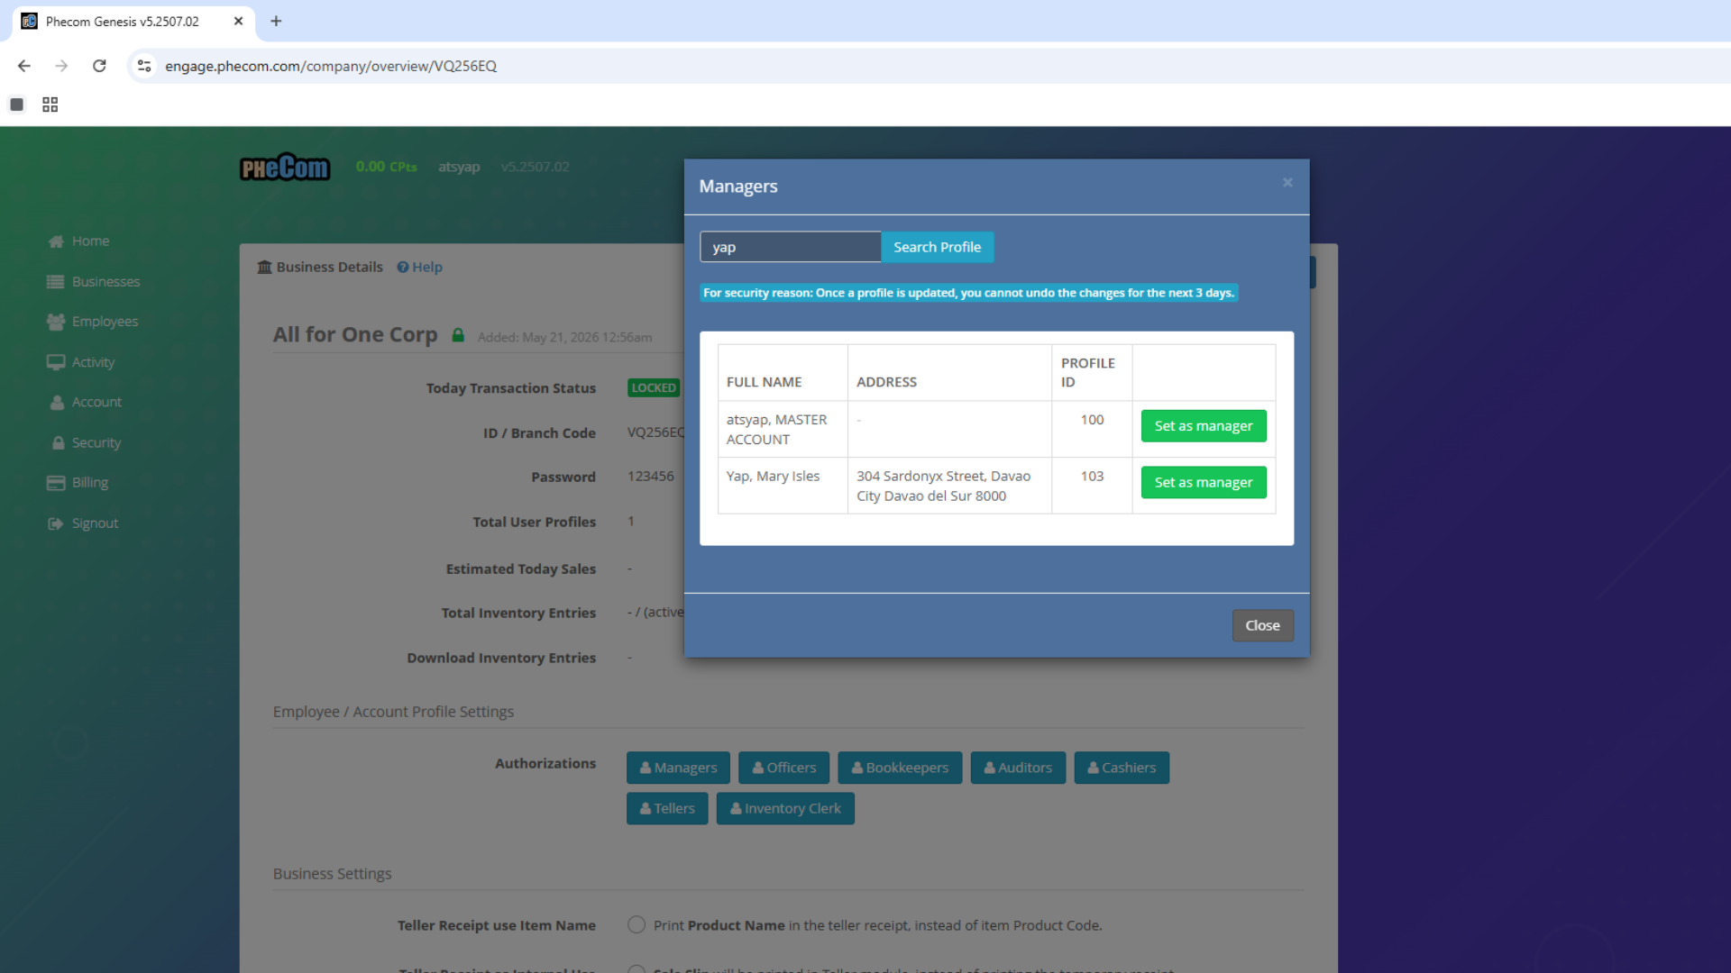This screenshot has width=1731, height=973.
Task: Close the Phecom Genesis browser tab
Action: pyautogui.click(x=238, y=21)
